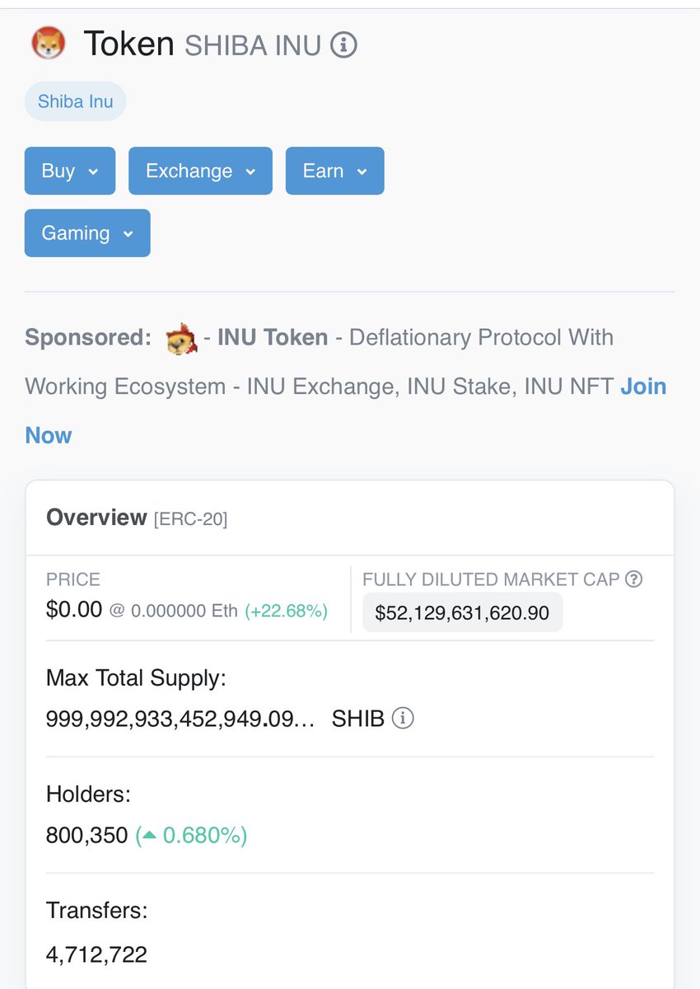Click the price value $0.00
Screen dimensions: 700x989
[x=74, y=610]
